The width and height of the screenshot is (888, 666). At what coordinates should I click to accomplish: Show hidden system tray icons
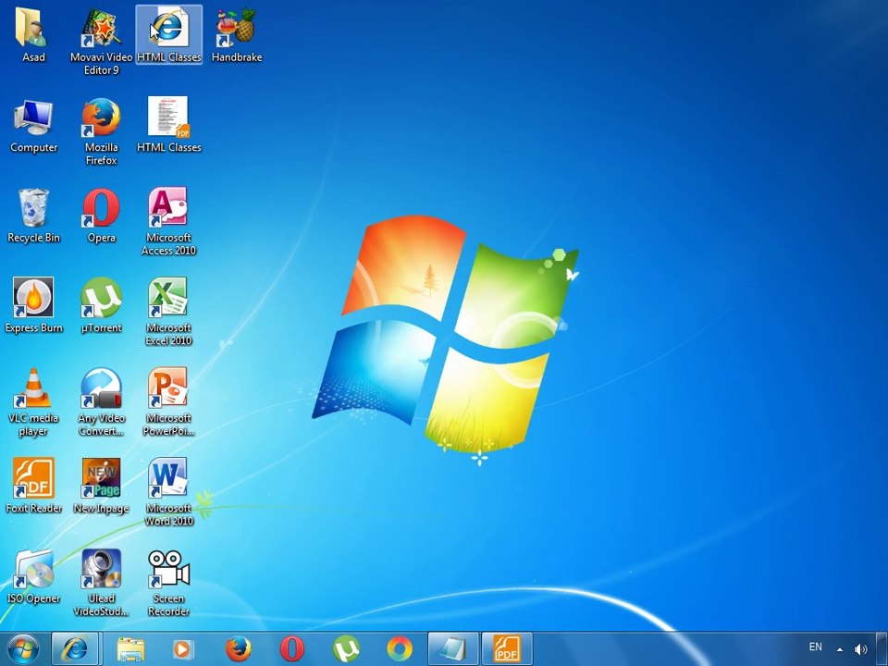(x=840, y=649)
